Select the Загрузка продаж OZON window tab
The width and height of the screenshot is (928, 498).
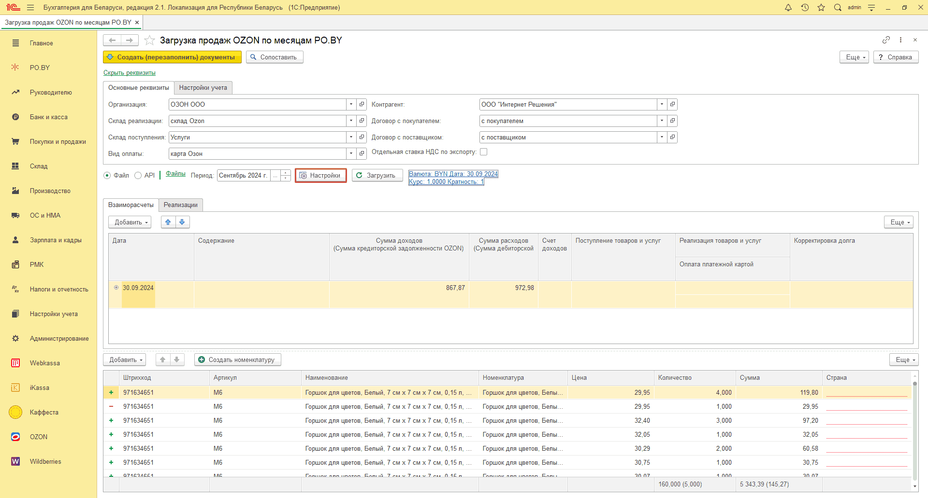(68, 22)
